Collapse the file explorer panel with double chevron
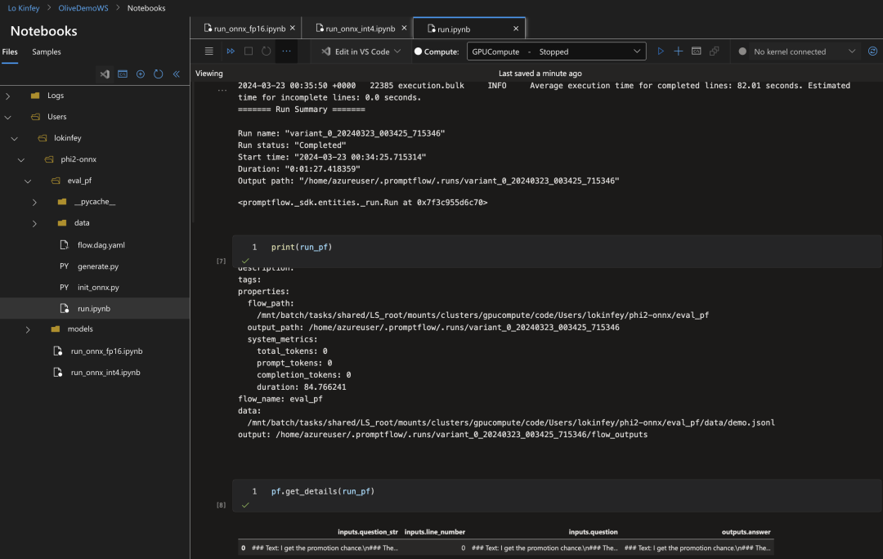Screen dimensions: 883x559 click(x=177, y=74)
